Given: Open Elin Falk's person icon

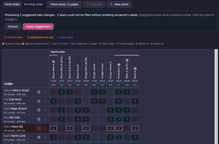Looking at the screenshot, I should pyautogui.click(x=45, y=119).
